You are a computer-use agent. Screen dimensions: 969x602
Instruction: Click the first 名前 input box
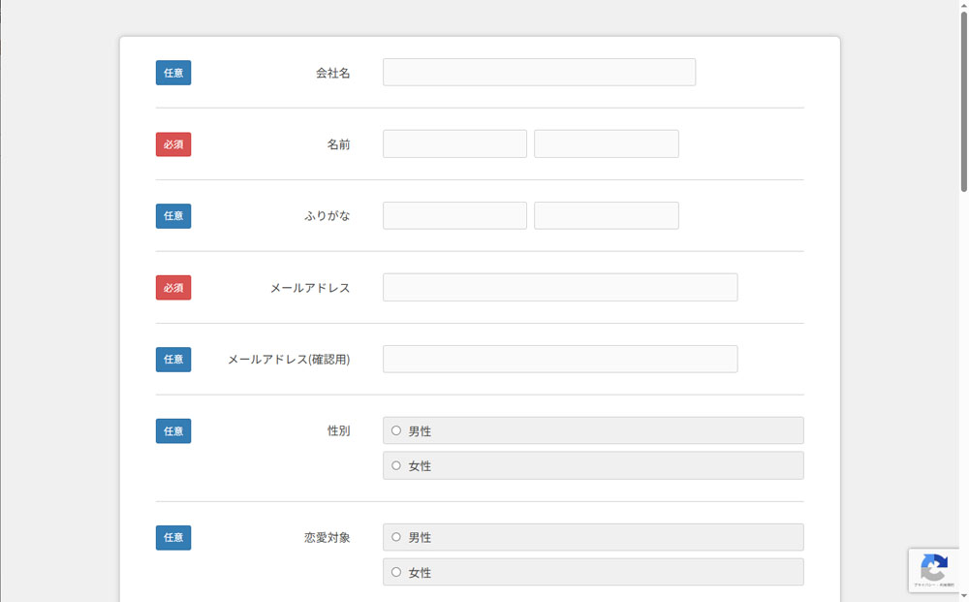click(x=454, y=144)
